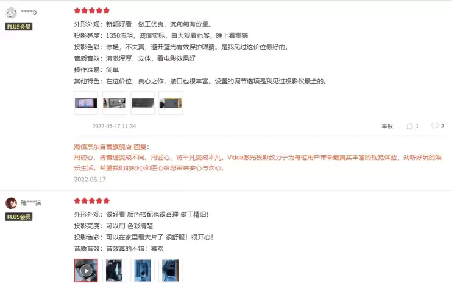Click the second reviewer's avatar icon
The height and width of the screenshot is (286, 457).
click(x=12, y=203)
